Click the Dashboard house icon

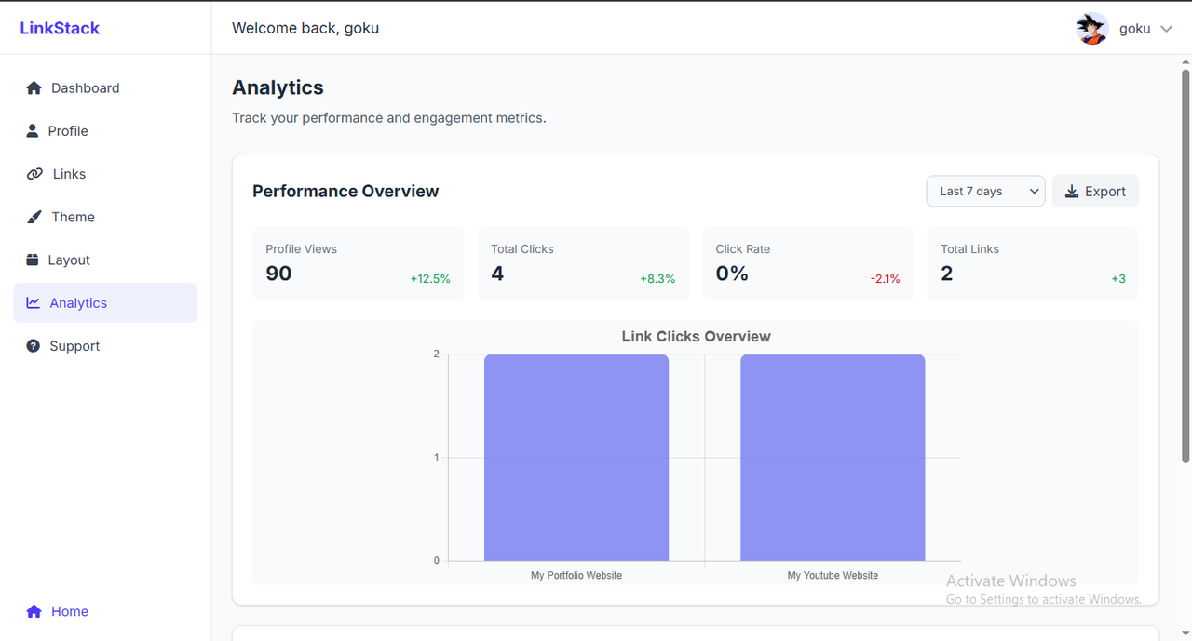34,88
